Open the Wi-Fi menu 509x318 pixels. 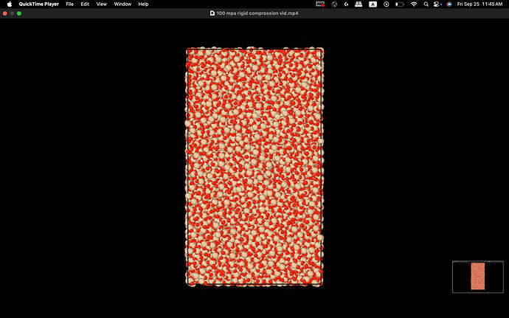tap(414, 4)
